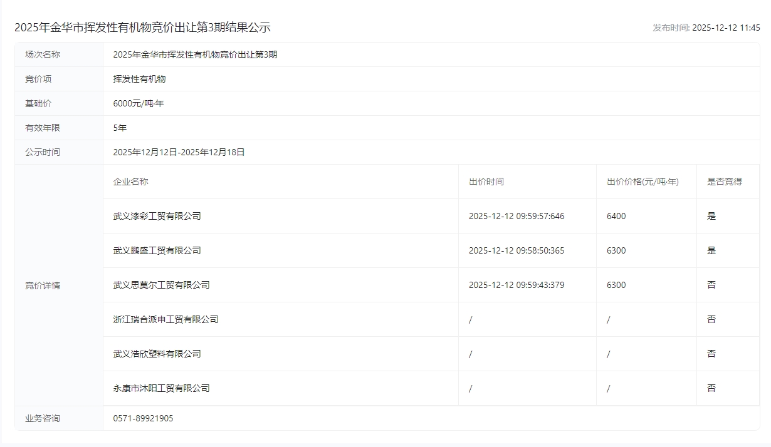
Task: Select company 武义鹏盛工贸有限公司
Action: (157, 250)
